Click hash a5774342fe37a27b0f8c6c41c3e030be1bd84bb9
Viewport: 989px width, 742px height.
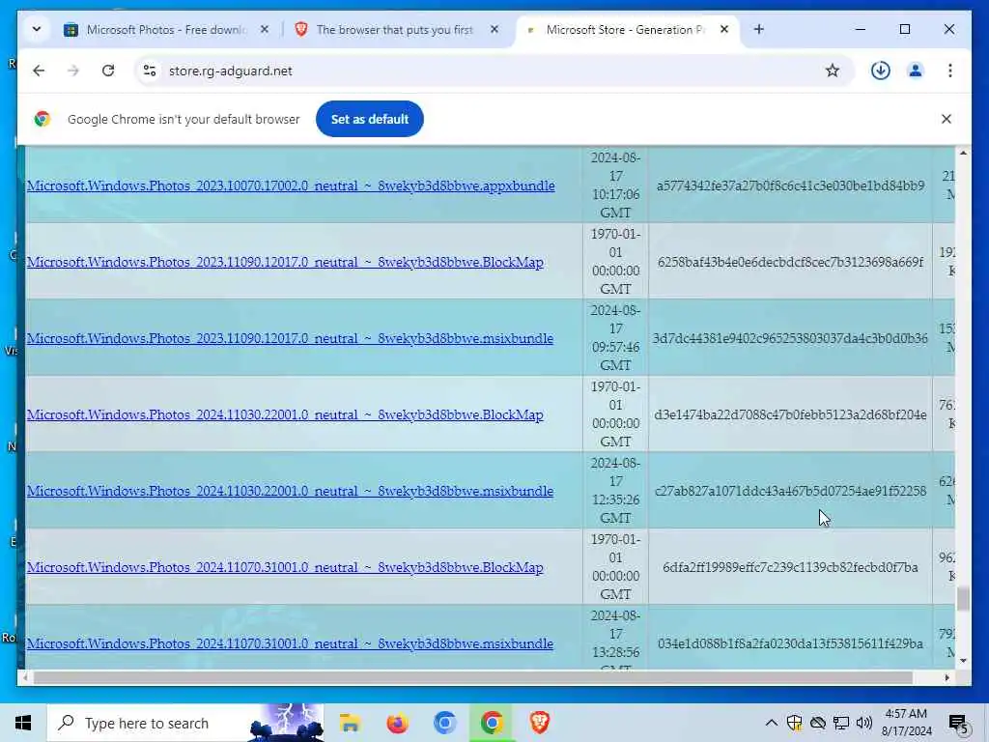coord(790,185)
